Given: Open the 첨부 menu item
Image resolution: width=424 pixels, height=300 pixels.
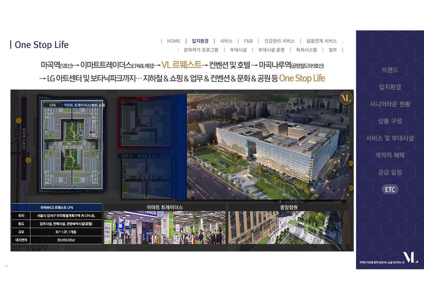Looking at the screenshot, I should click(x=333, y=50).
